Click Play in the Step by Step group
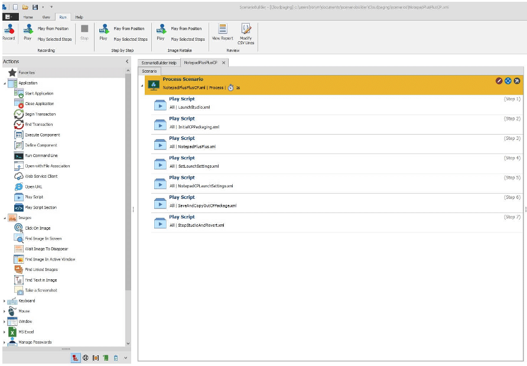Screen dimensions: 527x366 [x=103, y=32]
